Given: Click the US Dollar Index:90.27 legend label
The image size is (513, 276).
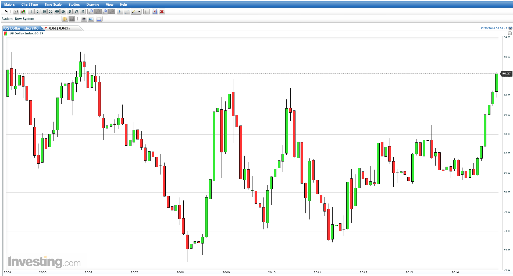Looking at the screenshot, I should (x=26, y=34).
